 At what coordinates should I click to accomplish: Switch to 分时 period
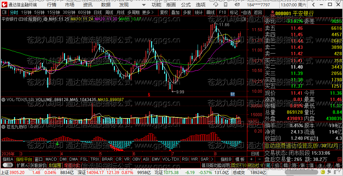coord(14,13)
